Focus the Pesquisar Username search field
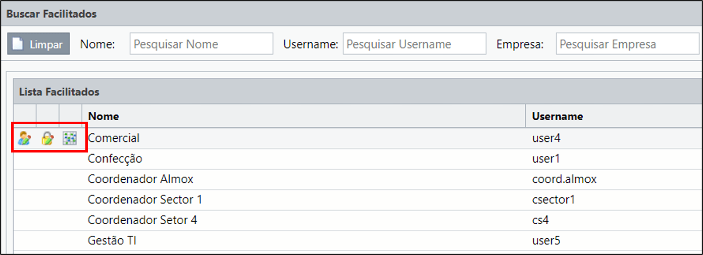The image size is (703, 255). pos(414,44)
